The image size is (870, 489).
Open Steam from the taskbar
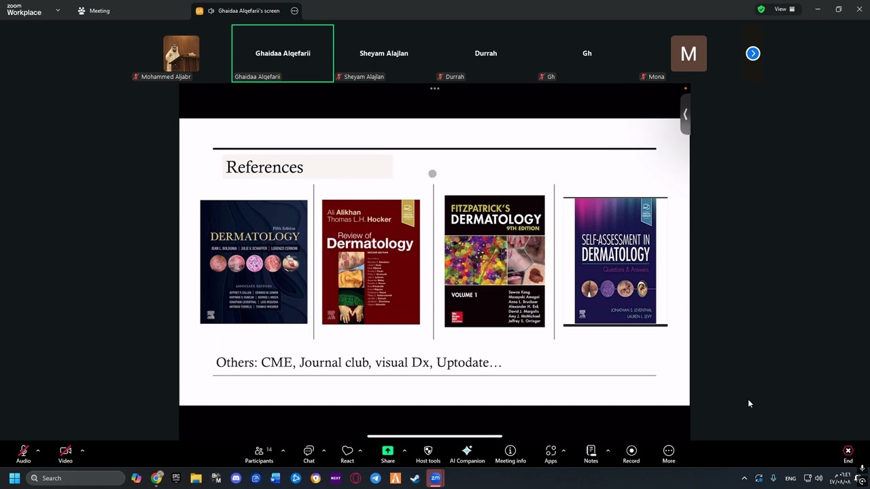coord(415,478)
